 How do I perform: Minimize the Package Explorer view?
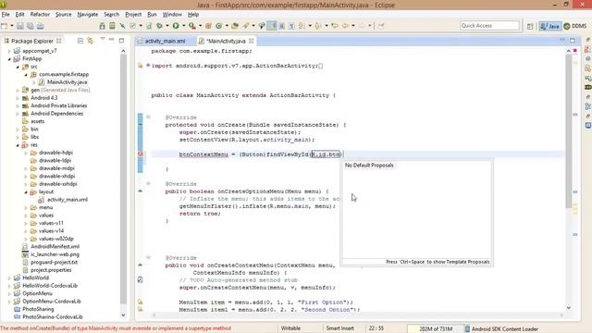click(112, 40)
